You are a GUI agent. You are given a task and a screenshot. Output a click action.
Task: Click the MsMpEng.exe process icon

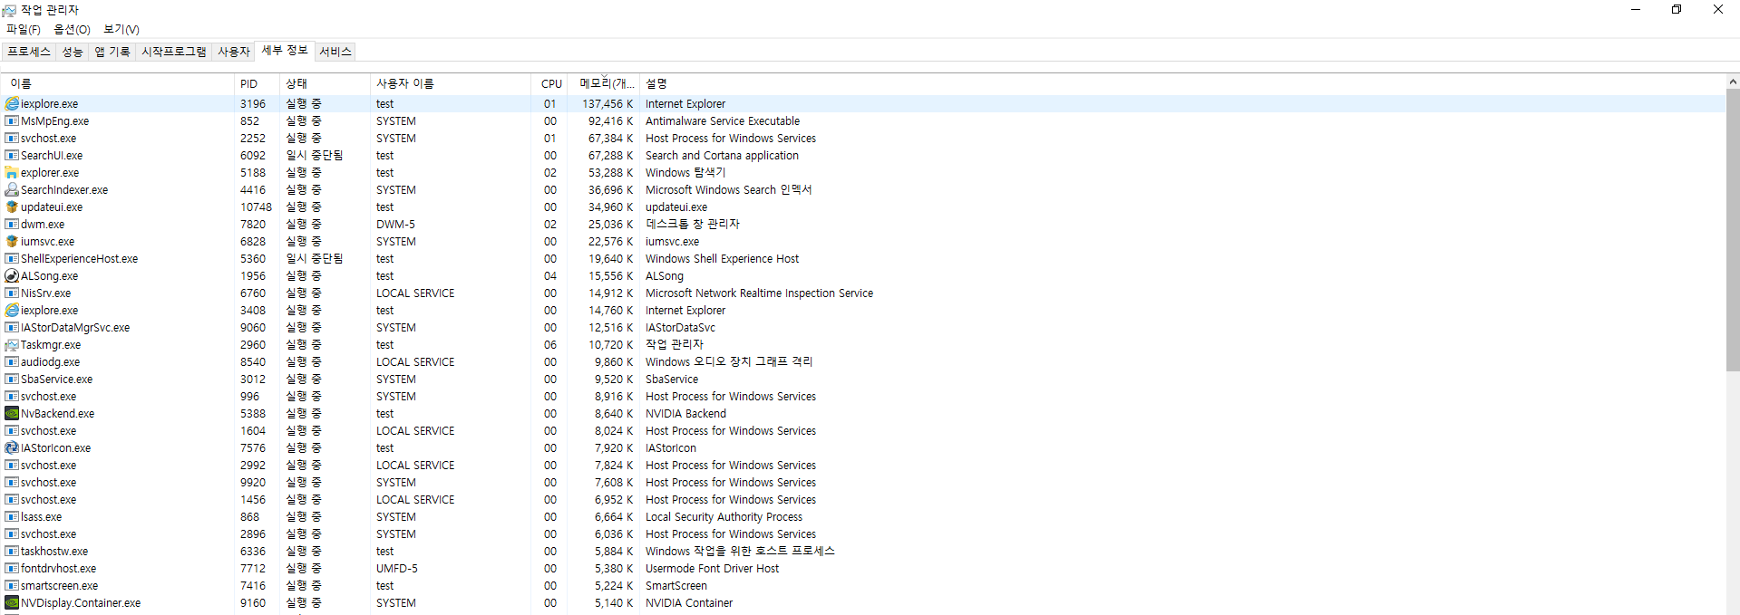coord(12,121)
